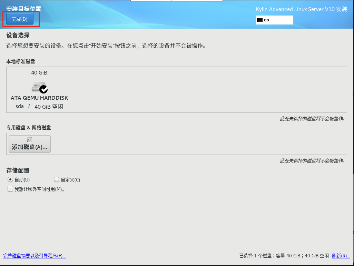Click the keyboard layout icon

pyautogui.click(x=260, y=20)
